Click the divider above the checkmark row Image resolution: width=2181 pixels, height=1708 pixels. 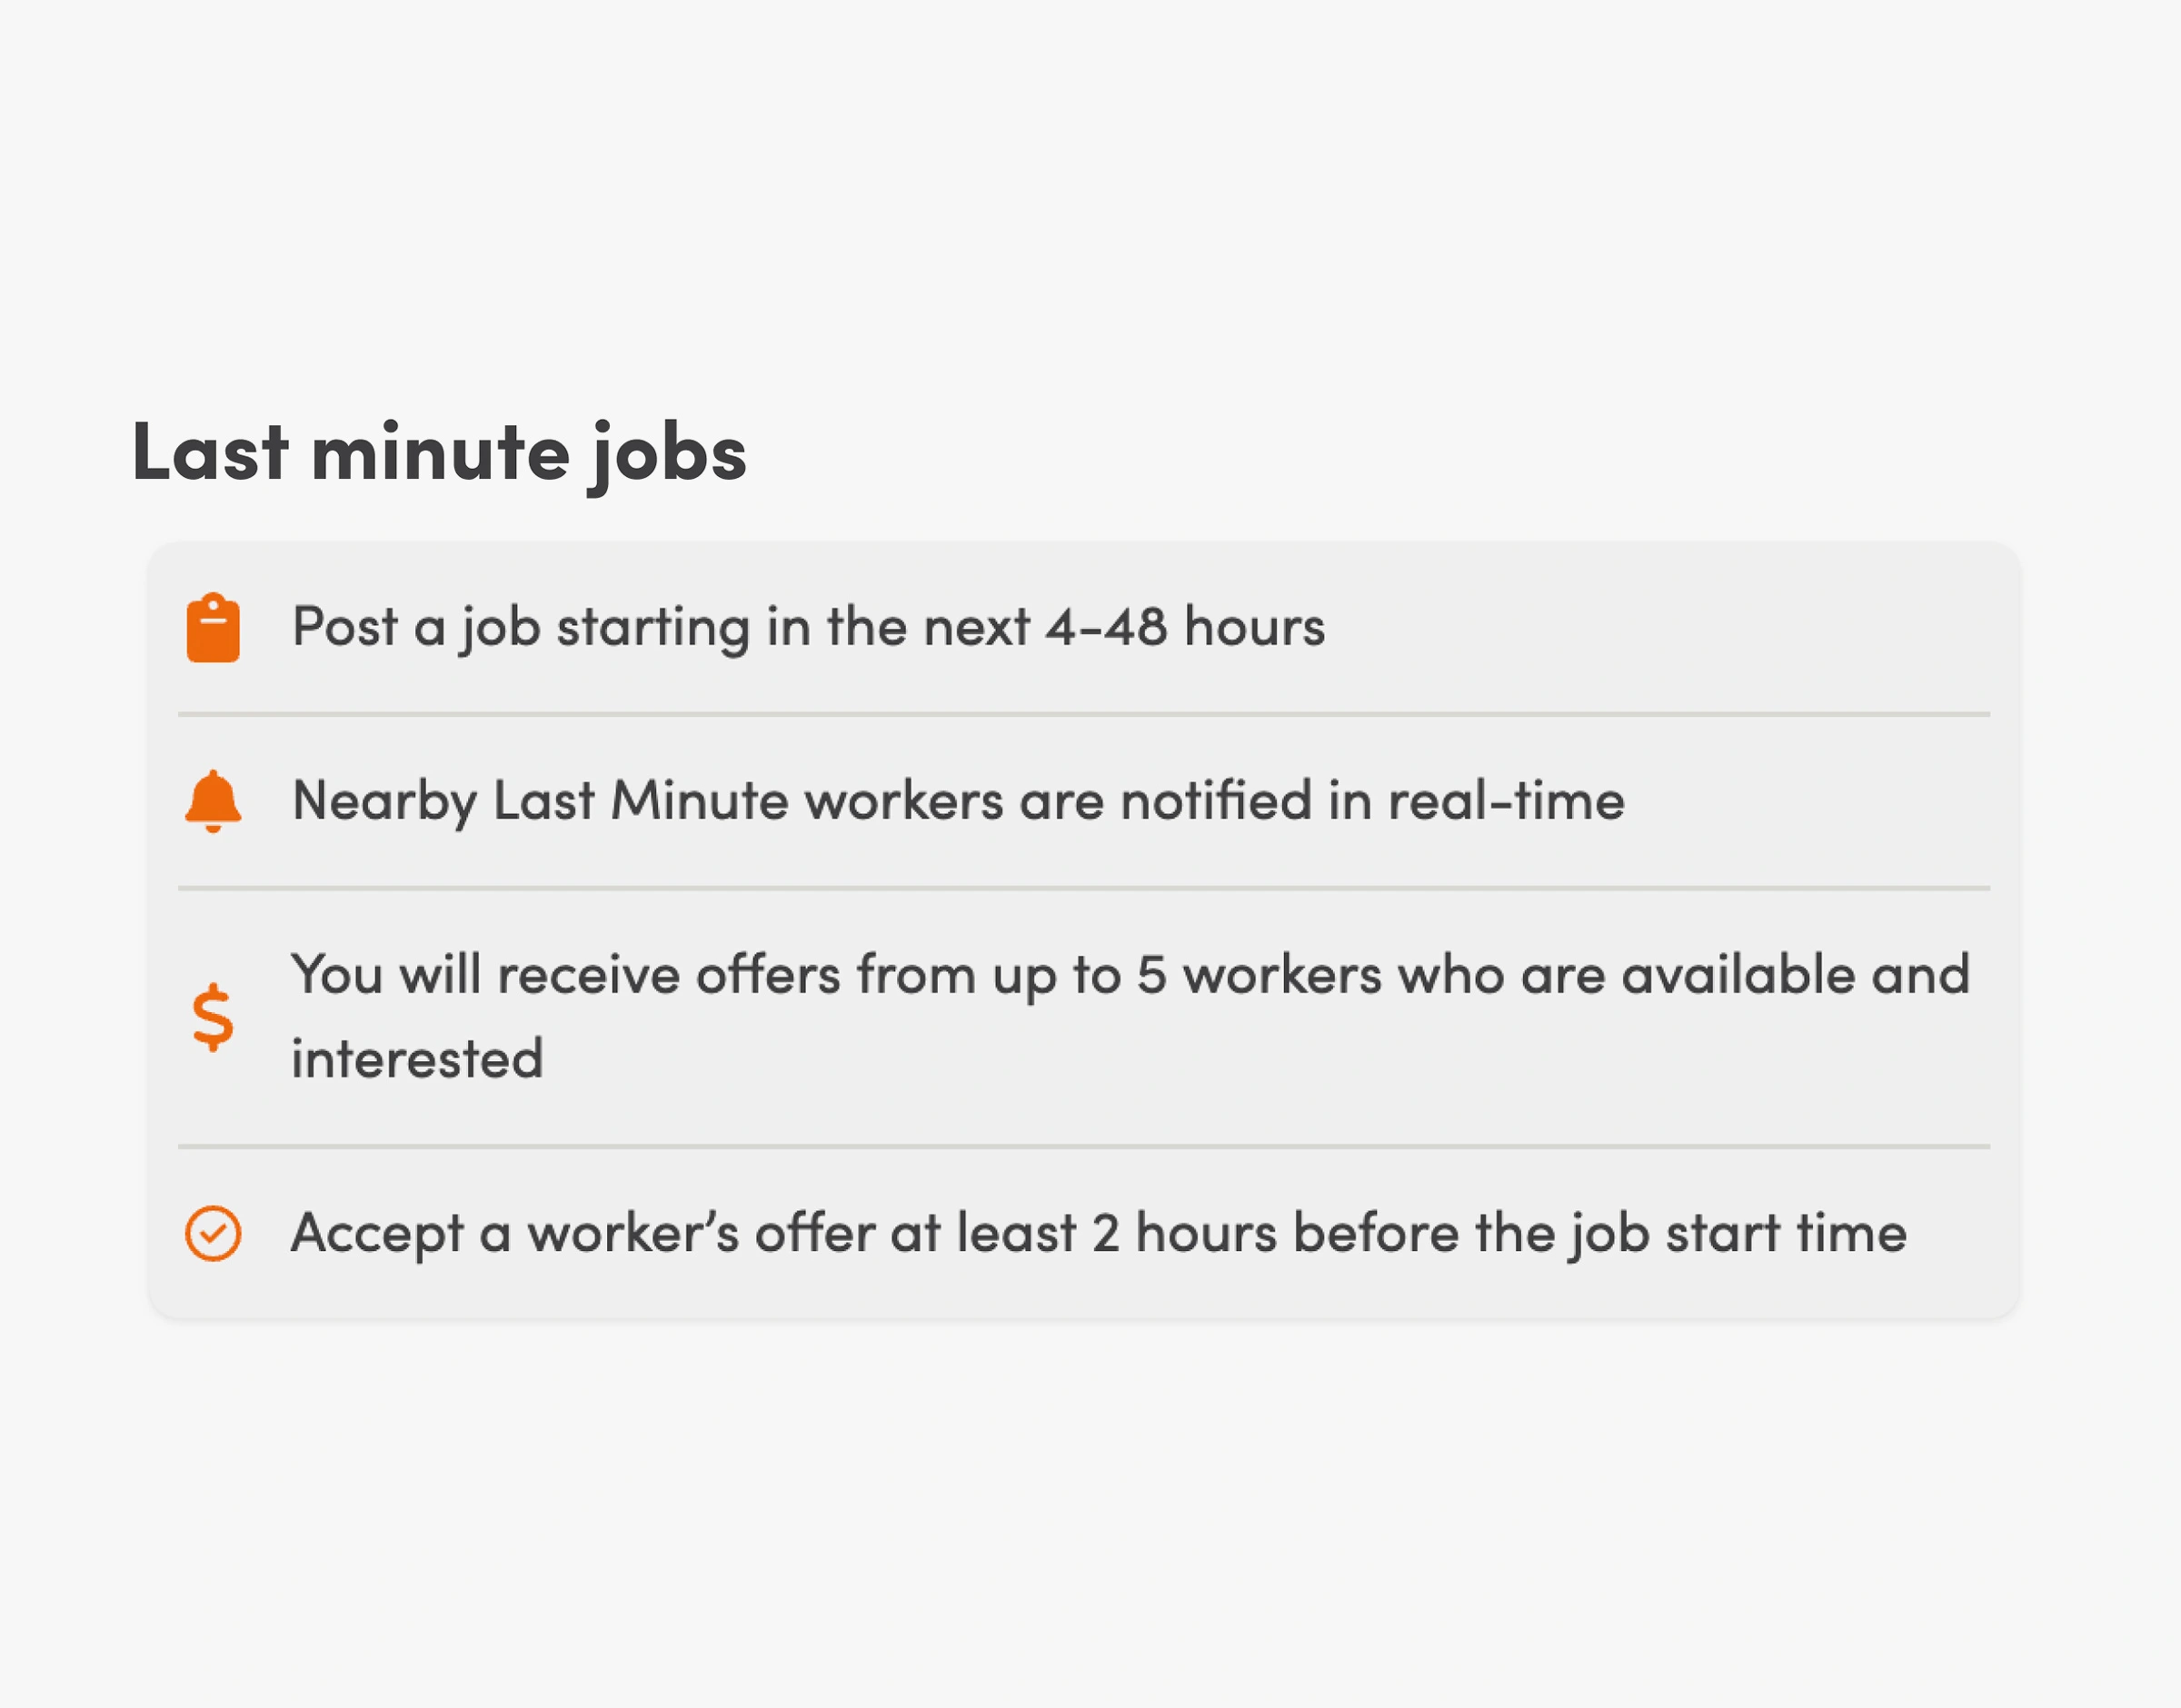pos(1084,1146)
